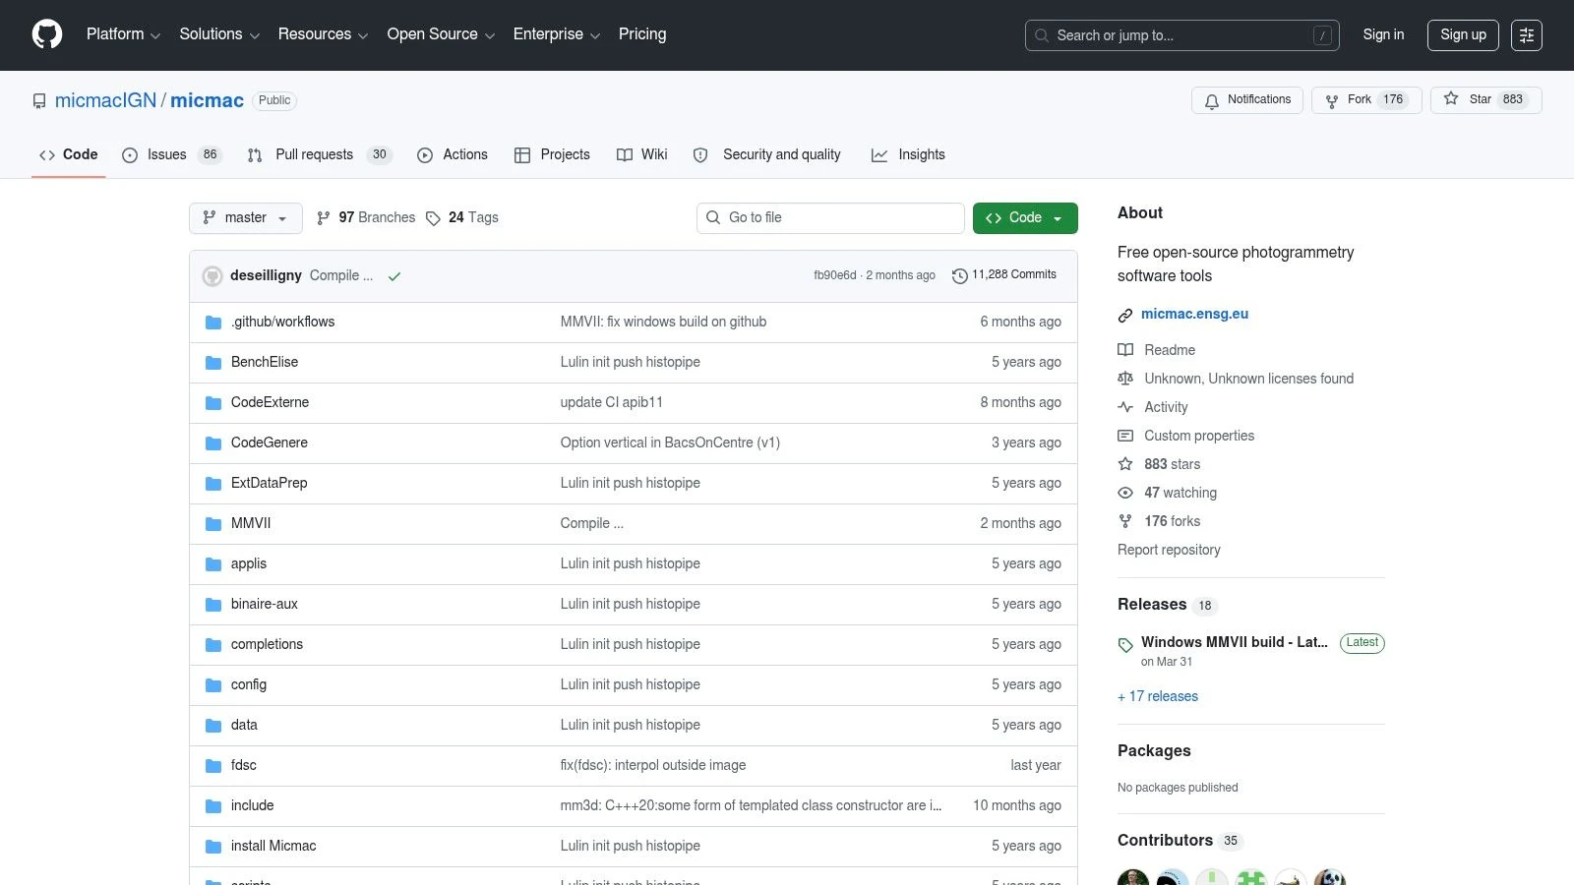Screen dimensions: 1574x885
Task: Click the folder icon for config
Action: [213, 685]
